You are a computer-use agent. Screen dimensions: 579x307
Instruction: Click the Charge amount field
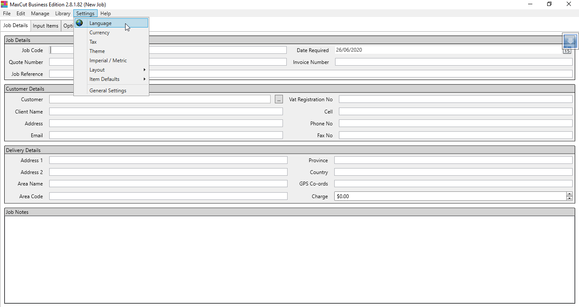tap(450, 196)
